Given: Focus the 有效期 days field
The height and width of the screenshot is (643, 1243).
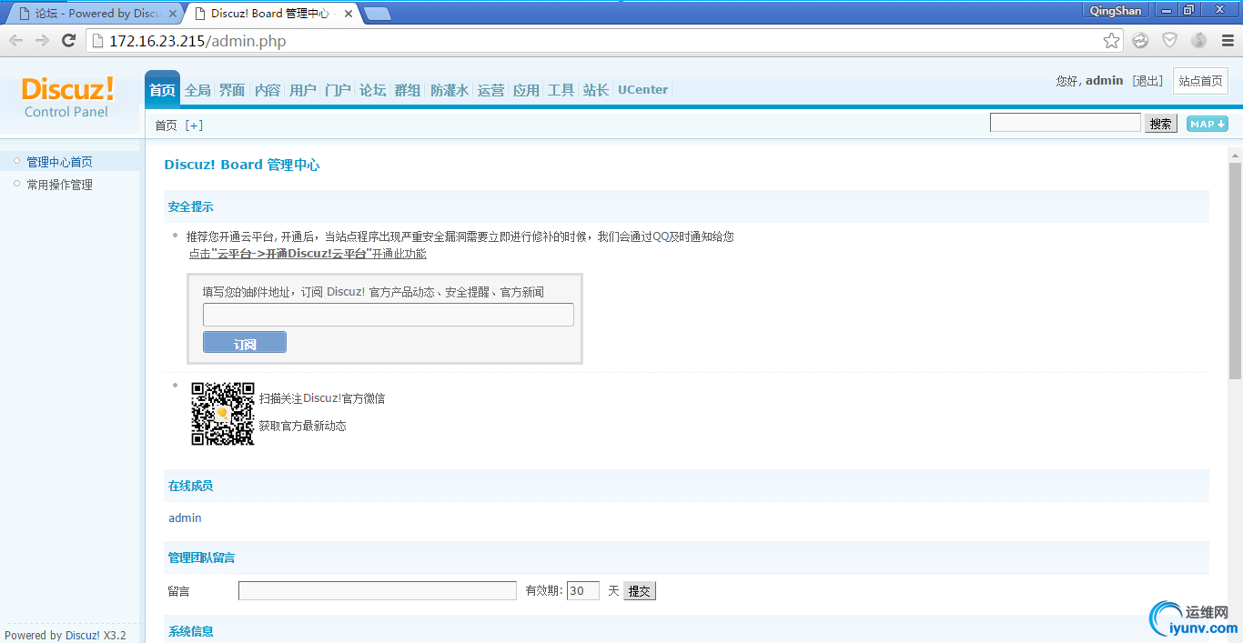Looking at the screenshot, I should coord(583,591).
